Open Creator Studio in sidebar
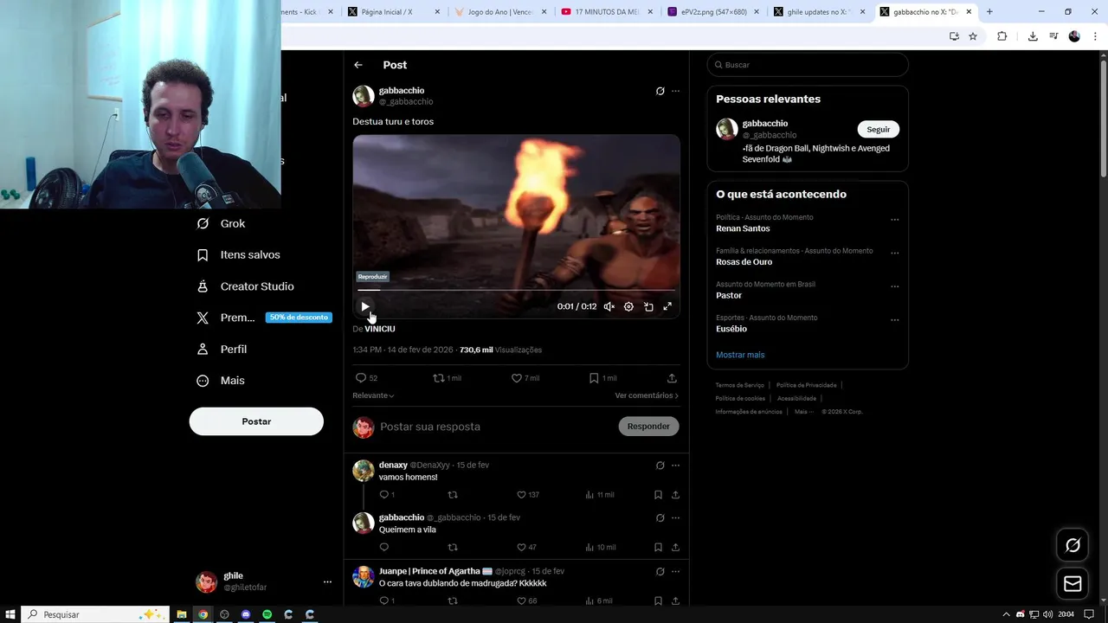Image resolution: width=1108 pixels, height=623 pixels. coord(246,286)
